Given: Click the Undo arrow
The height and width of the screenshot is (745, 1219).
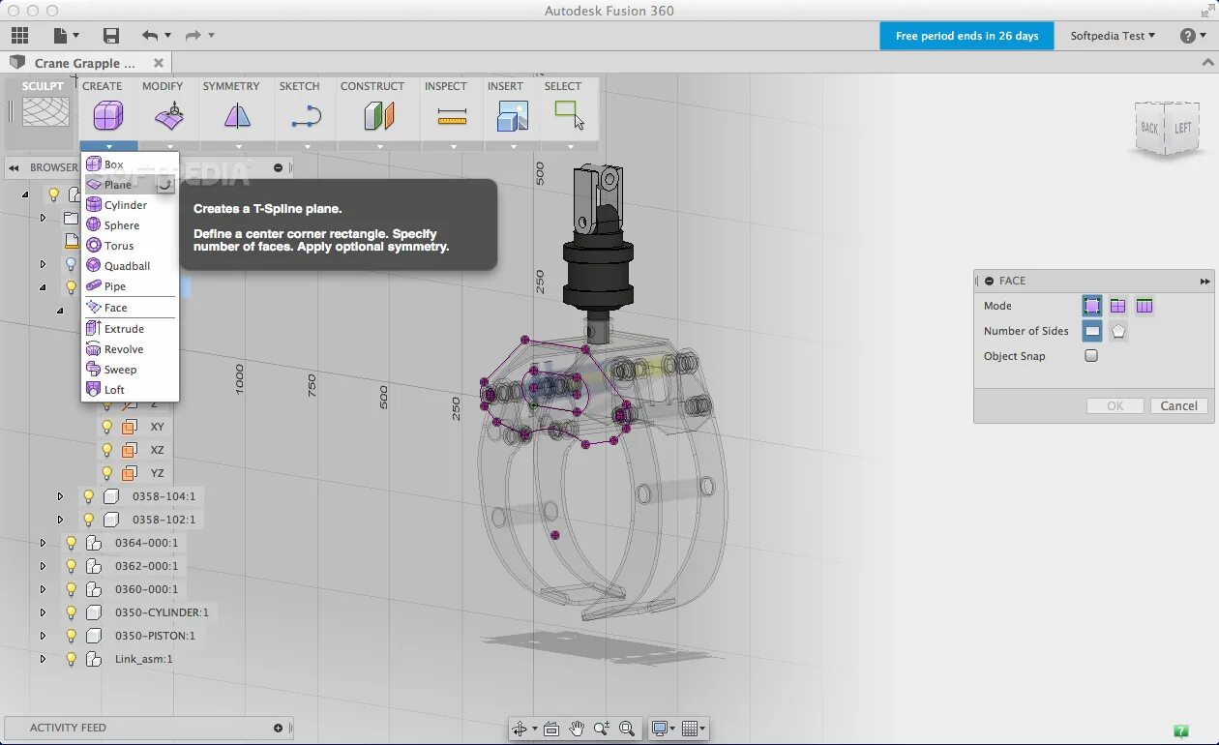Looking at the screenshot, I should (x=150, y=36).
